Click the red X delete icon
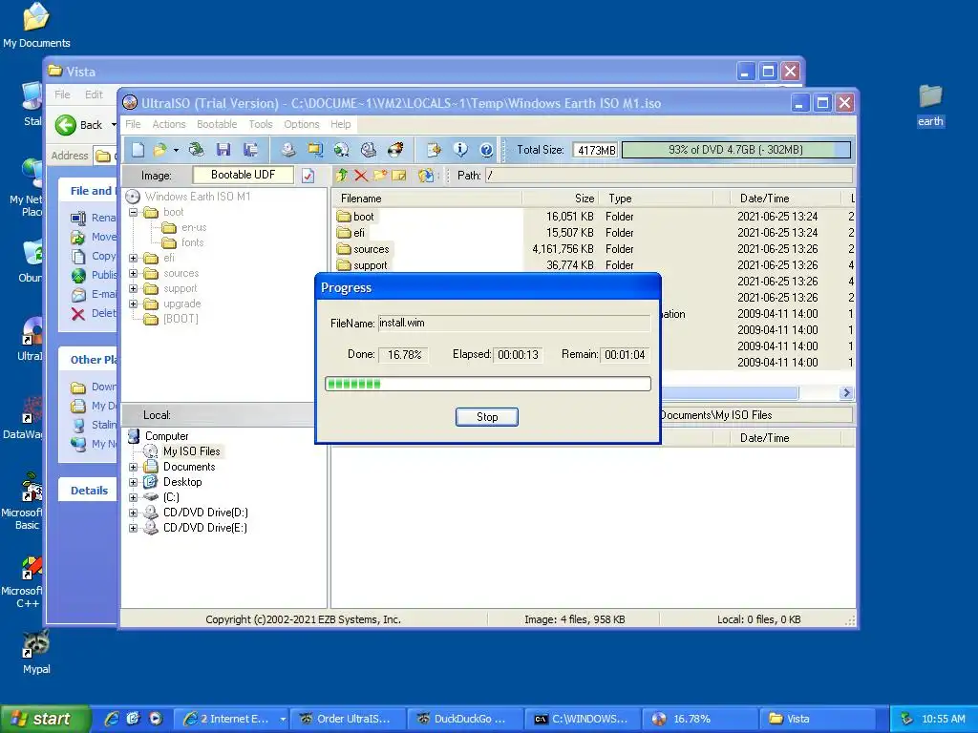This screenshot has height=733, width=978. 360,176
